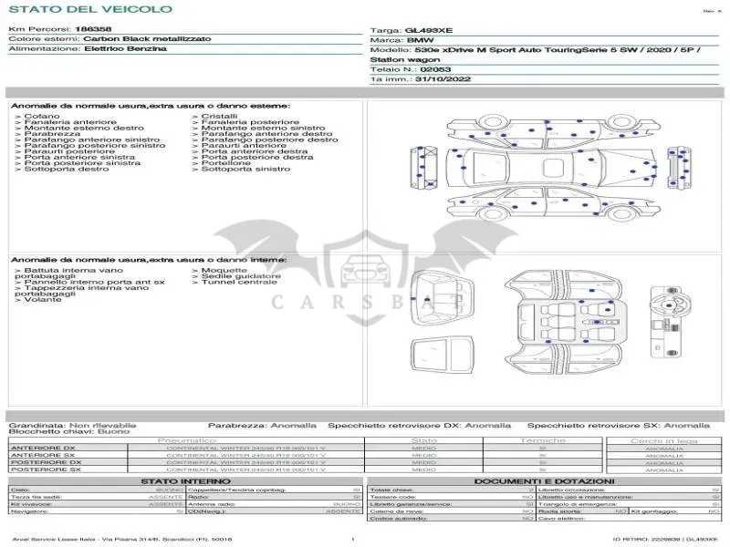730x547 pixels.
Task: Click the 'Navigatore:' row in Stato Interno
Action: [x=97, y=511]
